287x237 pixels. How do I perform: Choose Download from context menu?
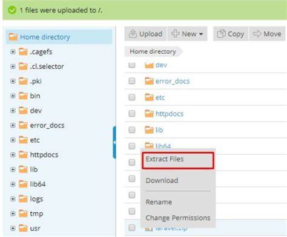coord(162,181)
